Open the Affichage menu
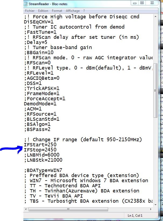 [73, 11]
